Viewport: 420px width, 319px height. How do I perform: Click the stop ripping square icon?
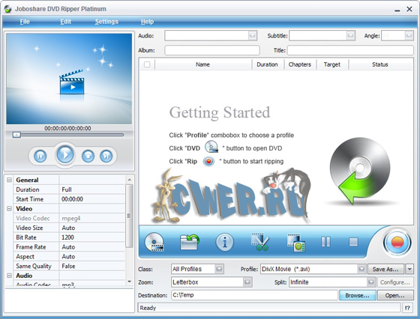click(353, 243)
